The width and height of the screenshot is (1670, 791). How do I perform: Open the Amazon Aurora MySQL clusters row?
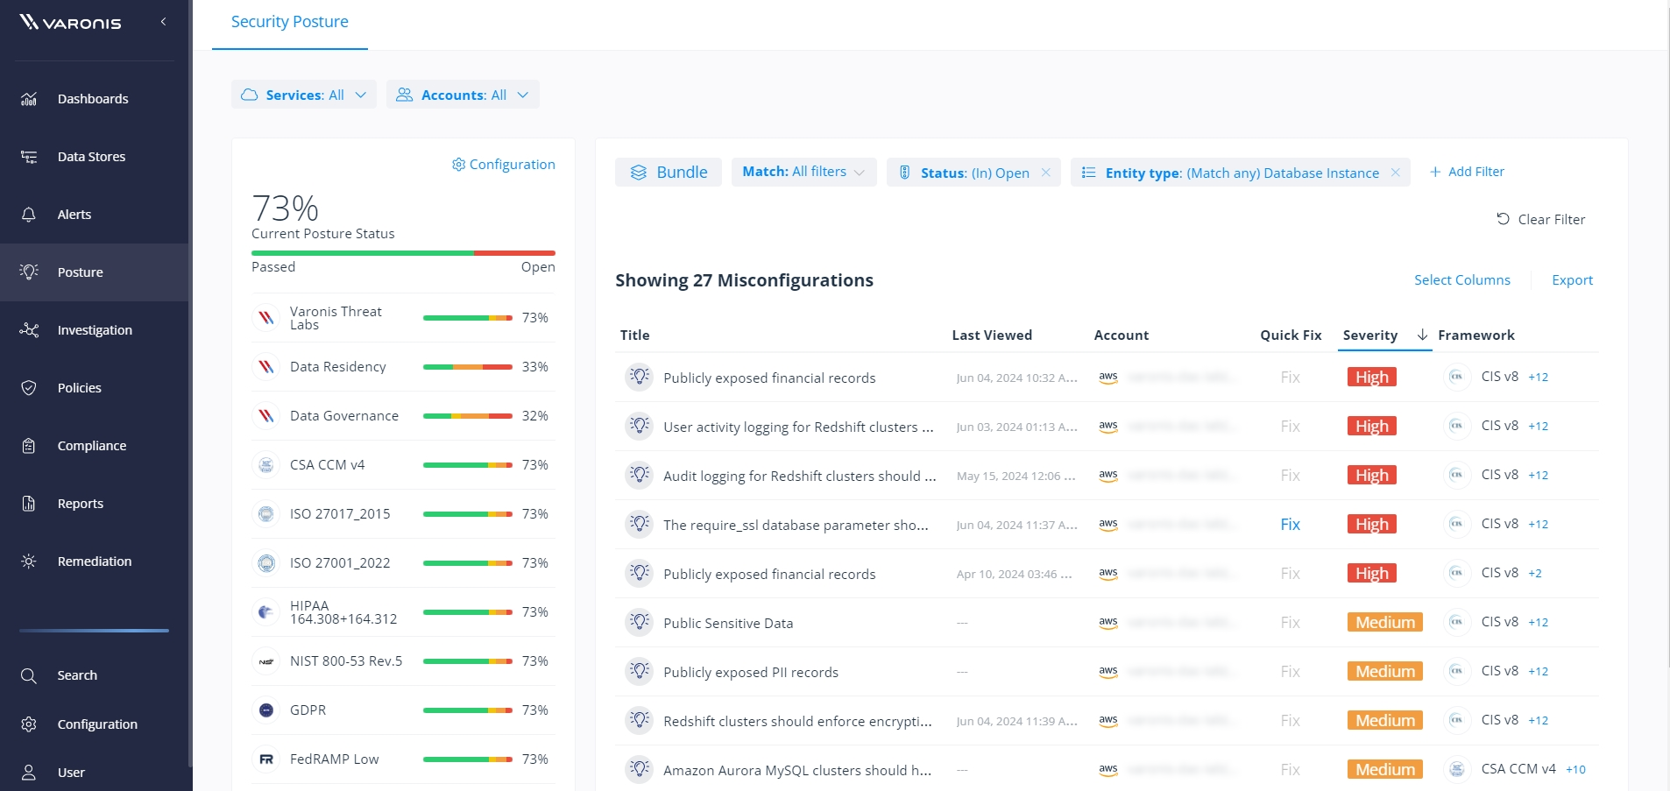[1107, 768]
